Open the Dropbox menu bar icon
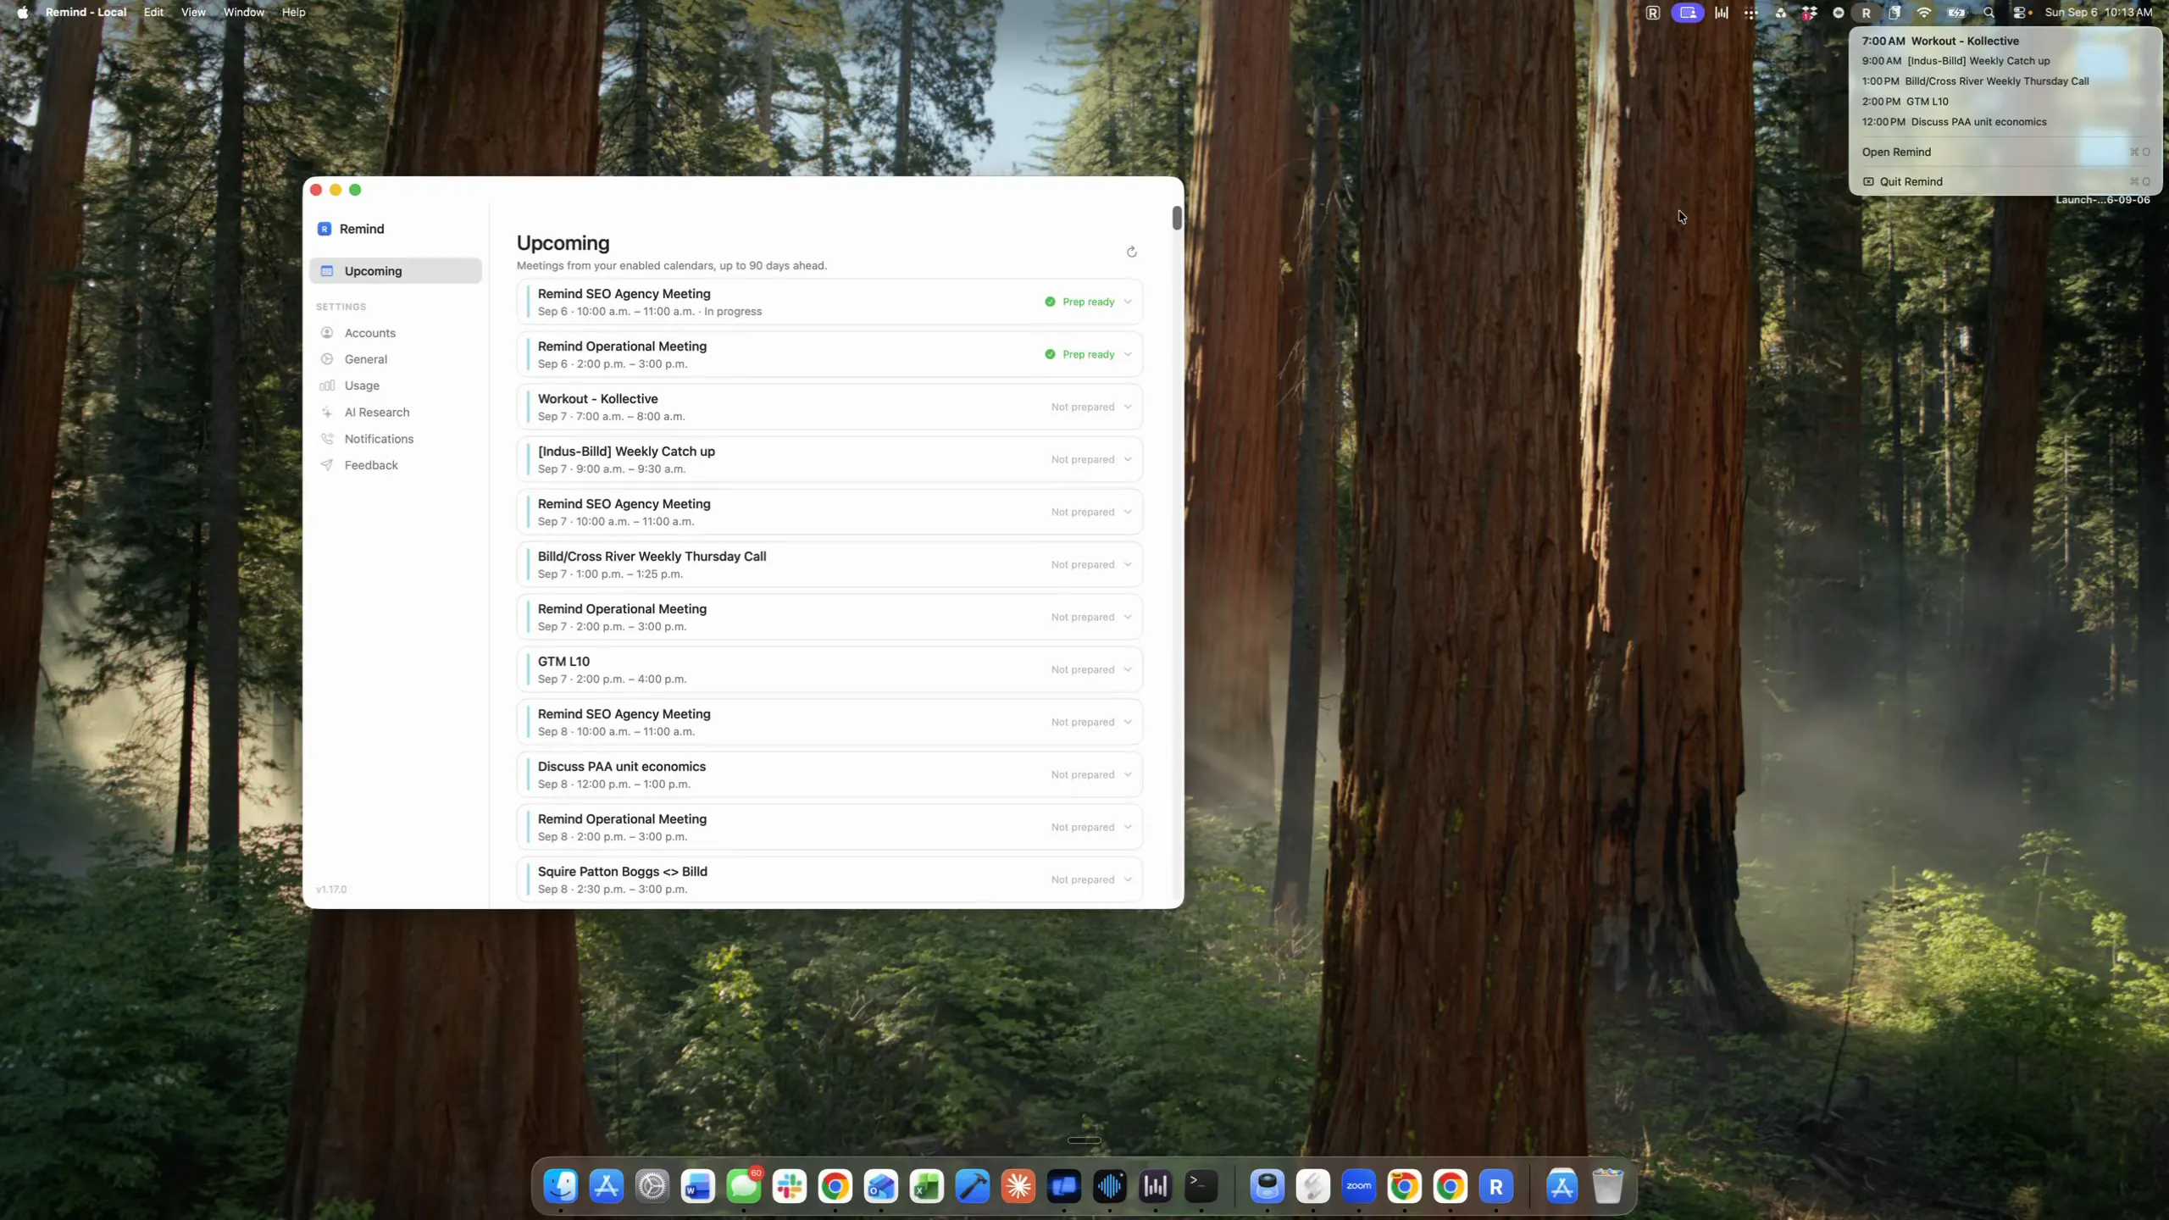Screen dimensions: 2169x1220 [1809, 13]
